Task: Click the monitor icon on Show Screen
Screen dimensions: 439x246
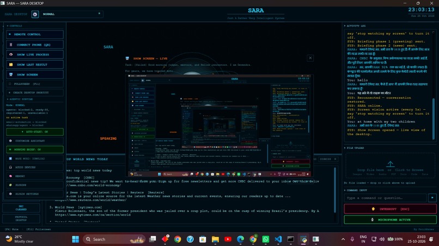Action: pos(11,74)
